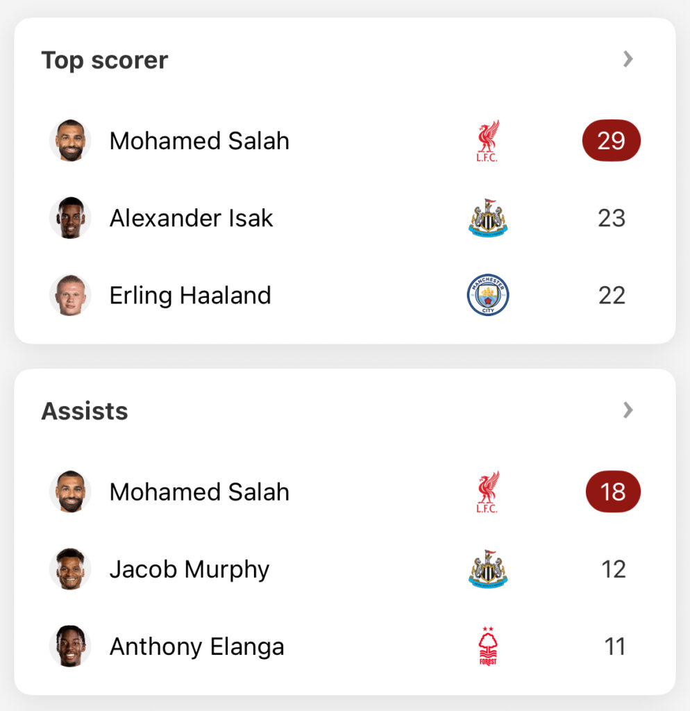Click Nottingham Forest crest beside Anthony Elanga
This screenshot has height=711, width=690.
tap(488, 646)
